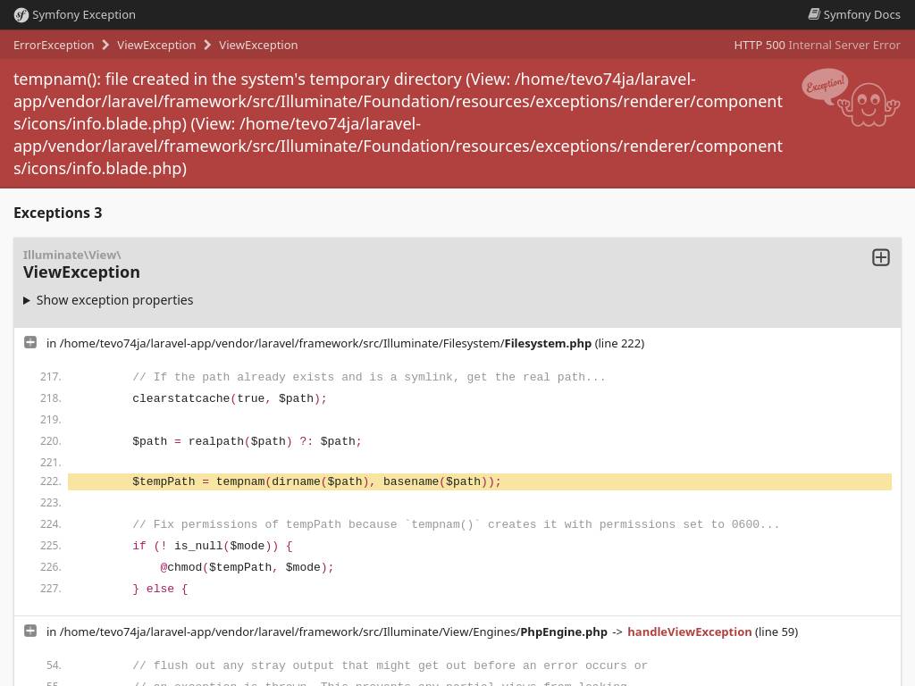Click code line 220 realpath assignment
This screenshot has width=915, height=686.
click(x=247, y=441)
